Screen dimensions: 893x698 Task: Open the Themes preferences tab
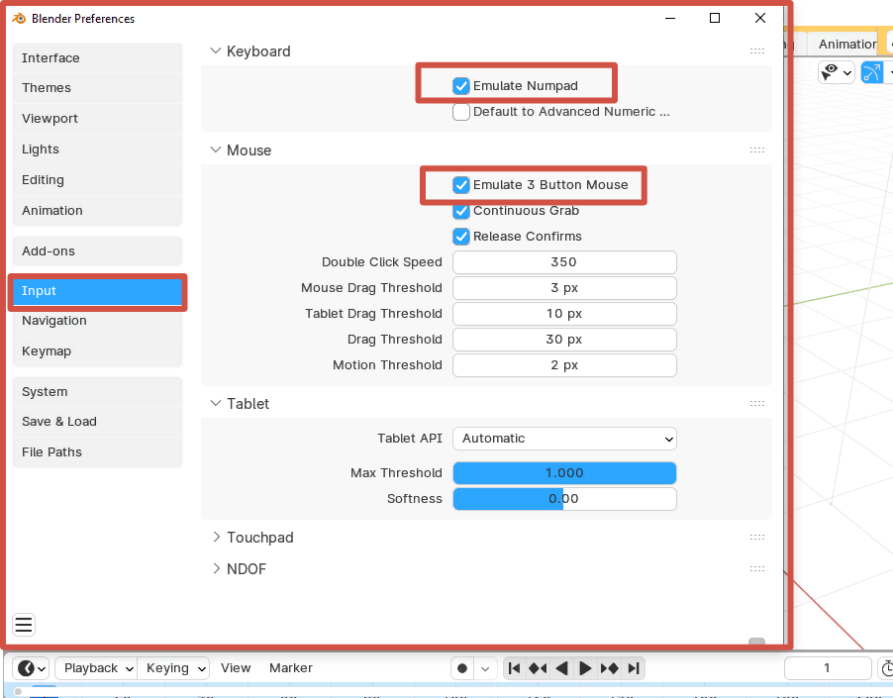(97, 88)
